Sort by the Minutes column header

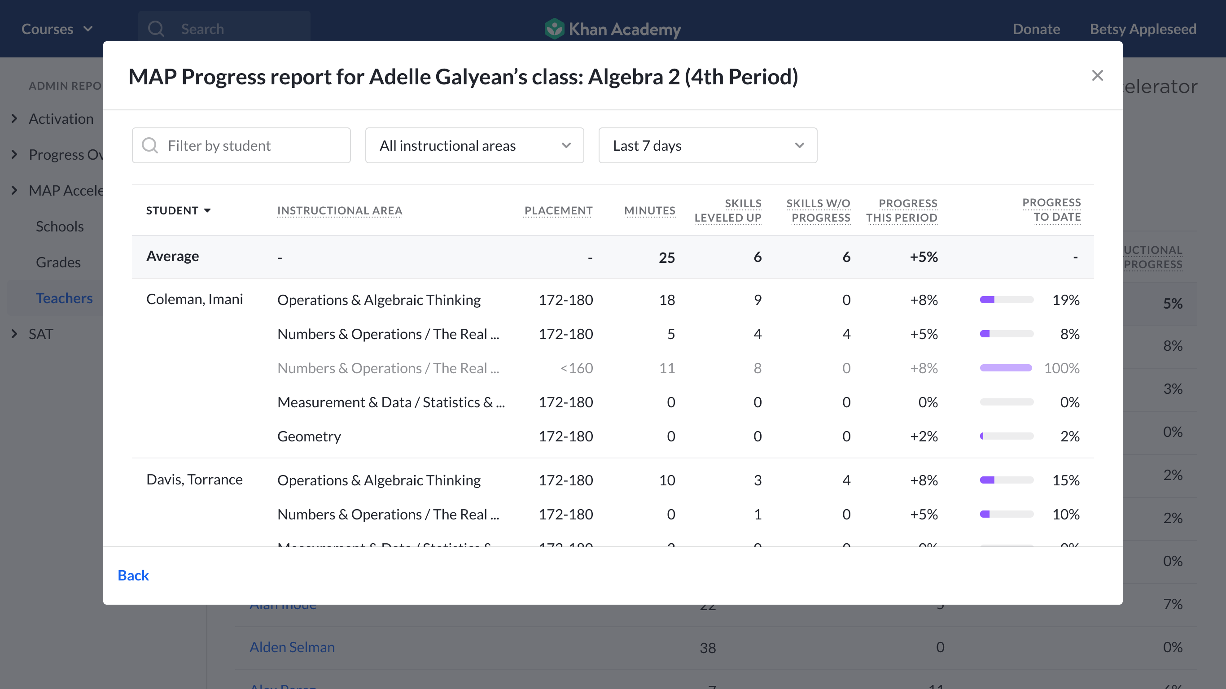pyautogui.click(x=650, y=210)
